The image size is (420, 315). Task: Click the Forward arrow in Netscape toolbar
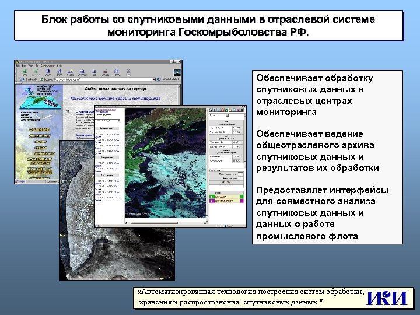click(36, 71)
